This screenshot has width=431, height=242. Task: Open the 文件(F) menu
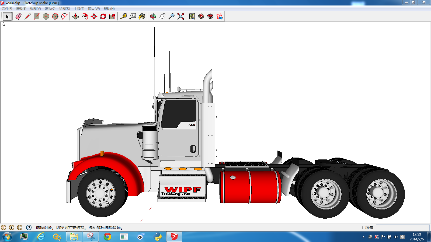point(7,9)
